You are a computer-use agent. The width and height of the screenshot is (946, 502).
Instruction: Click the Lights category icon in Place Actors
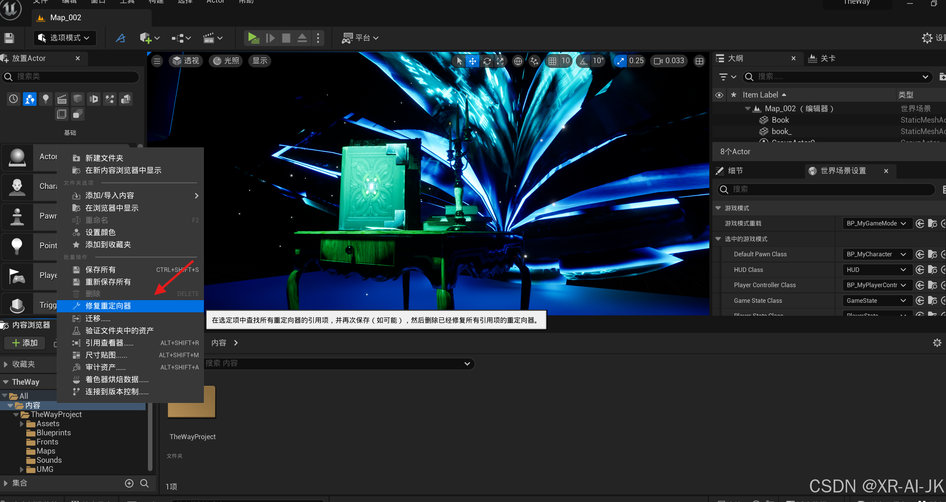point(46,99)
